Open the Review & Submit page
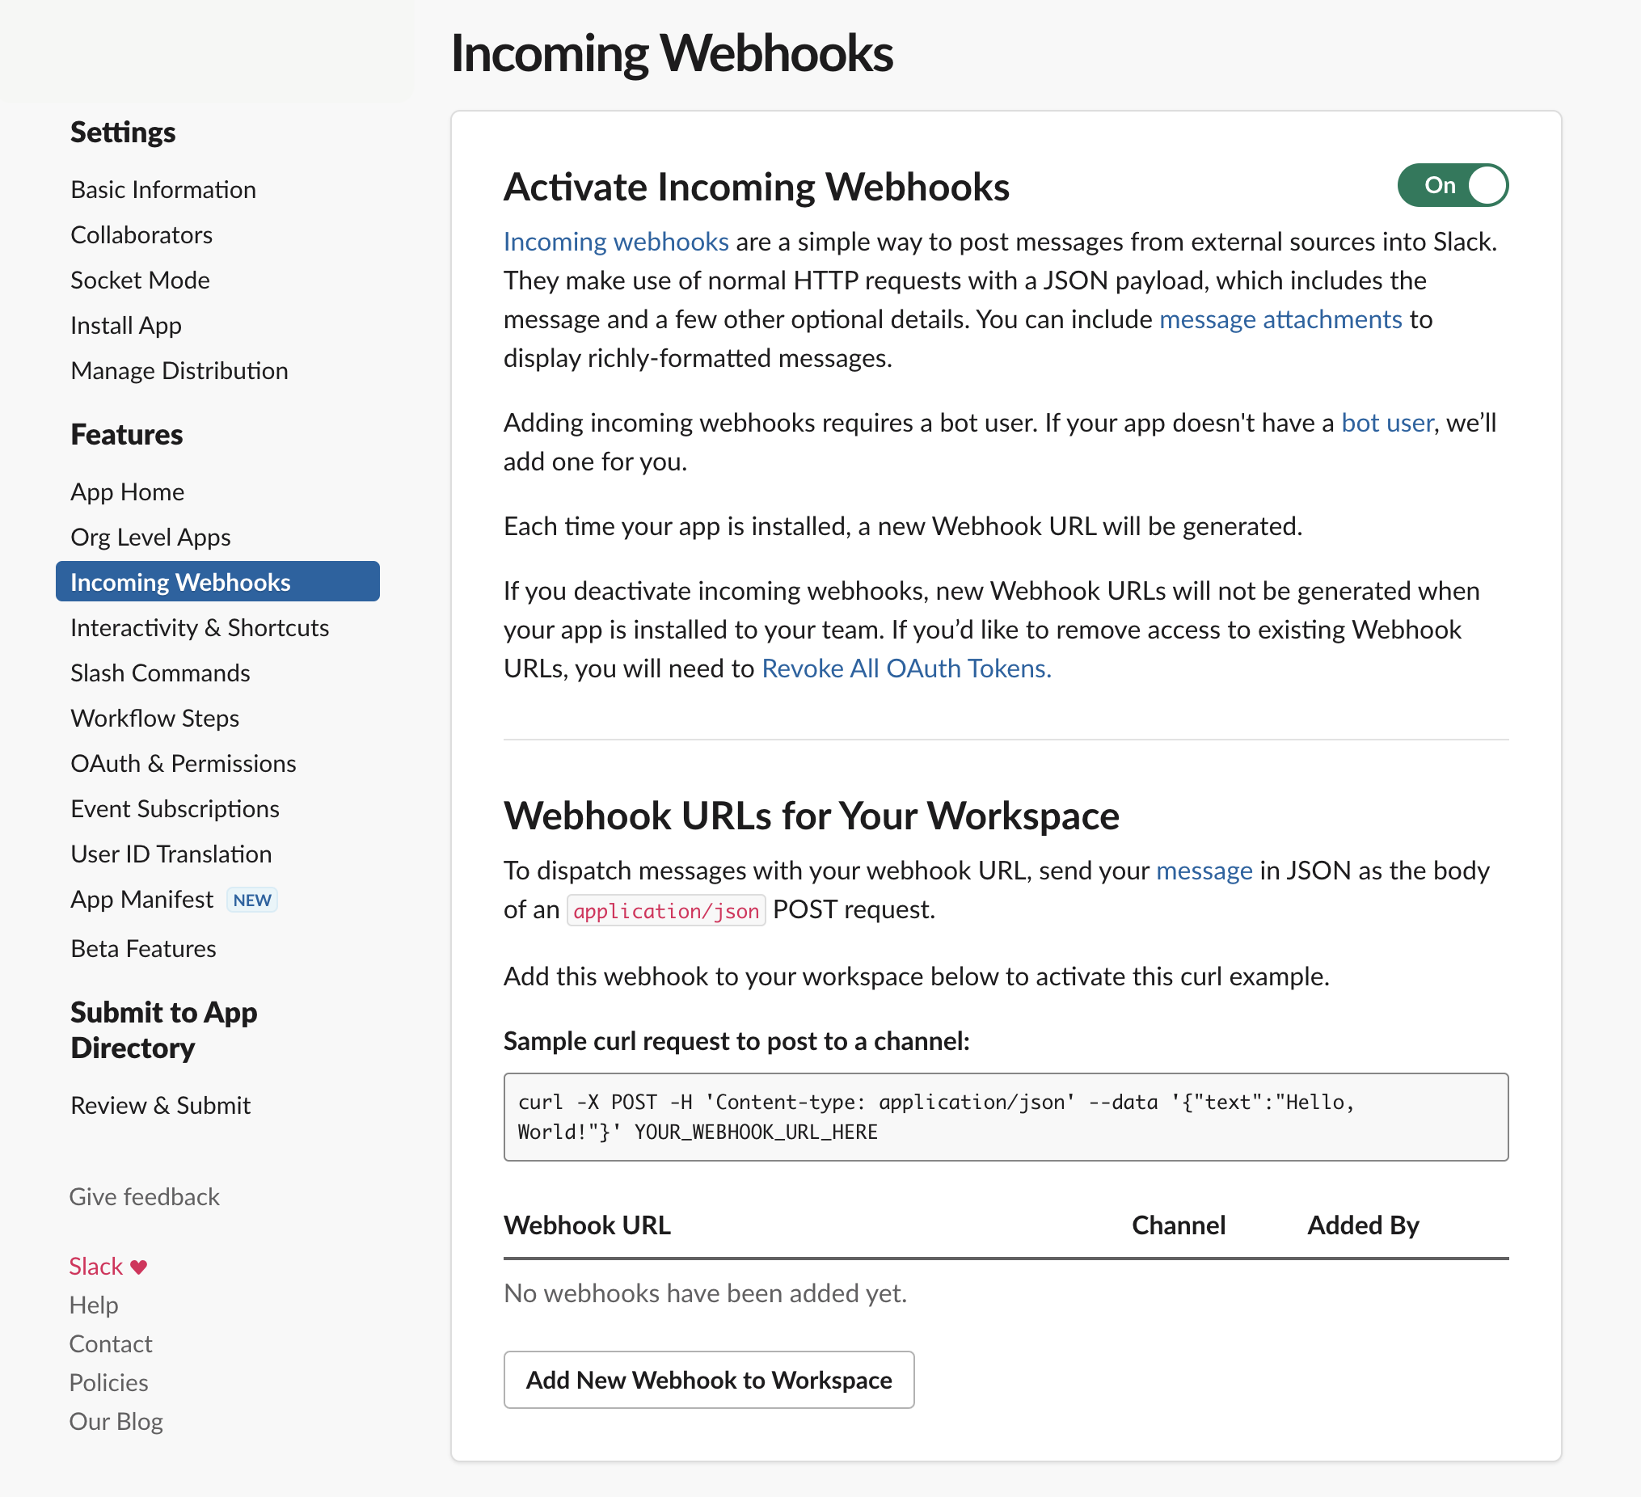The image size is (1641, 1497). (160, 1105)
